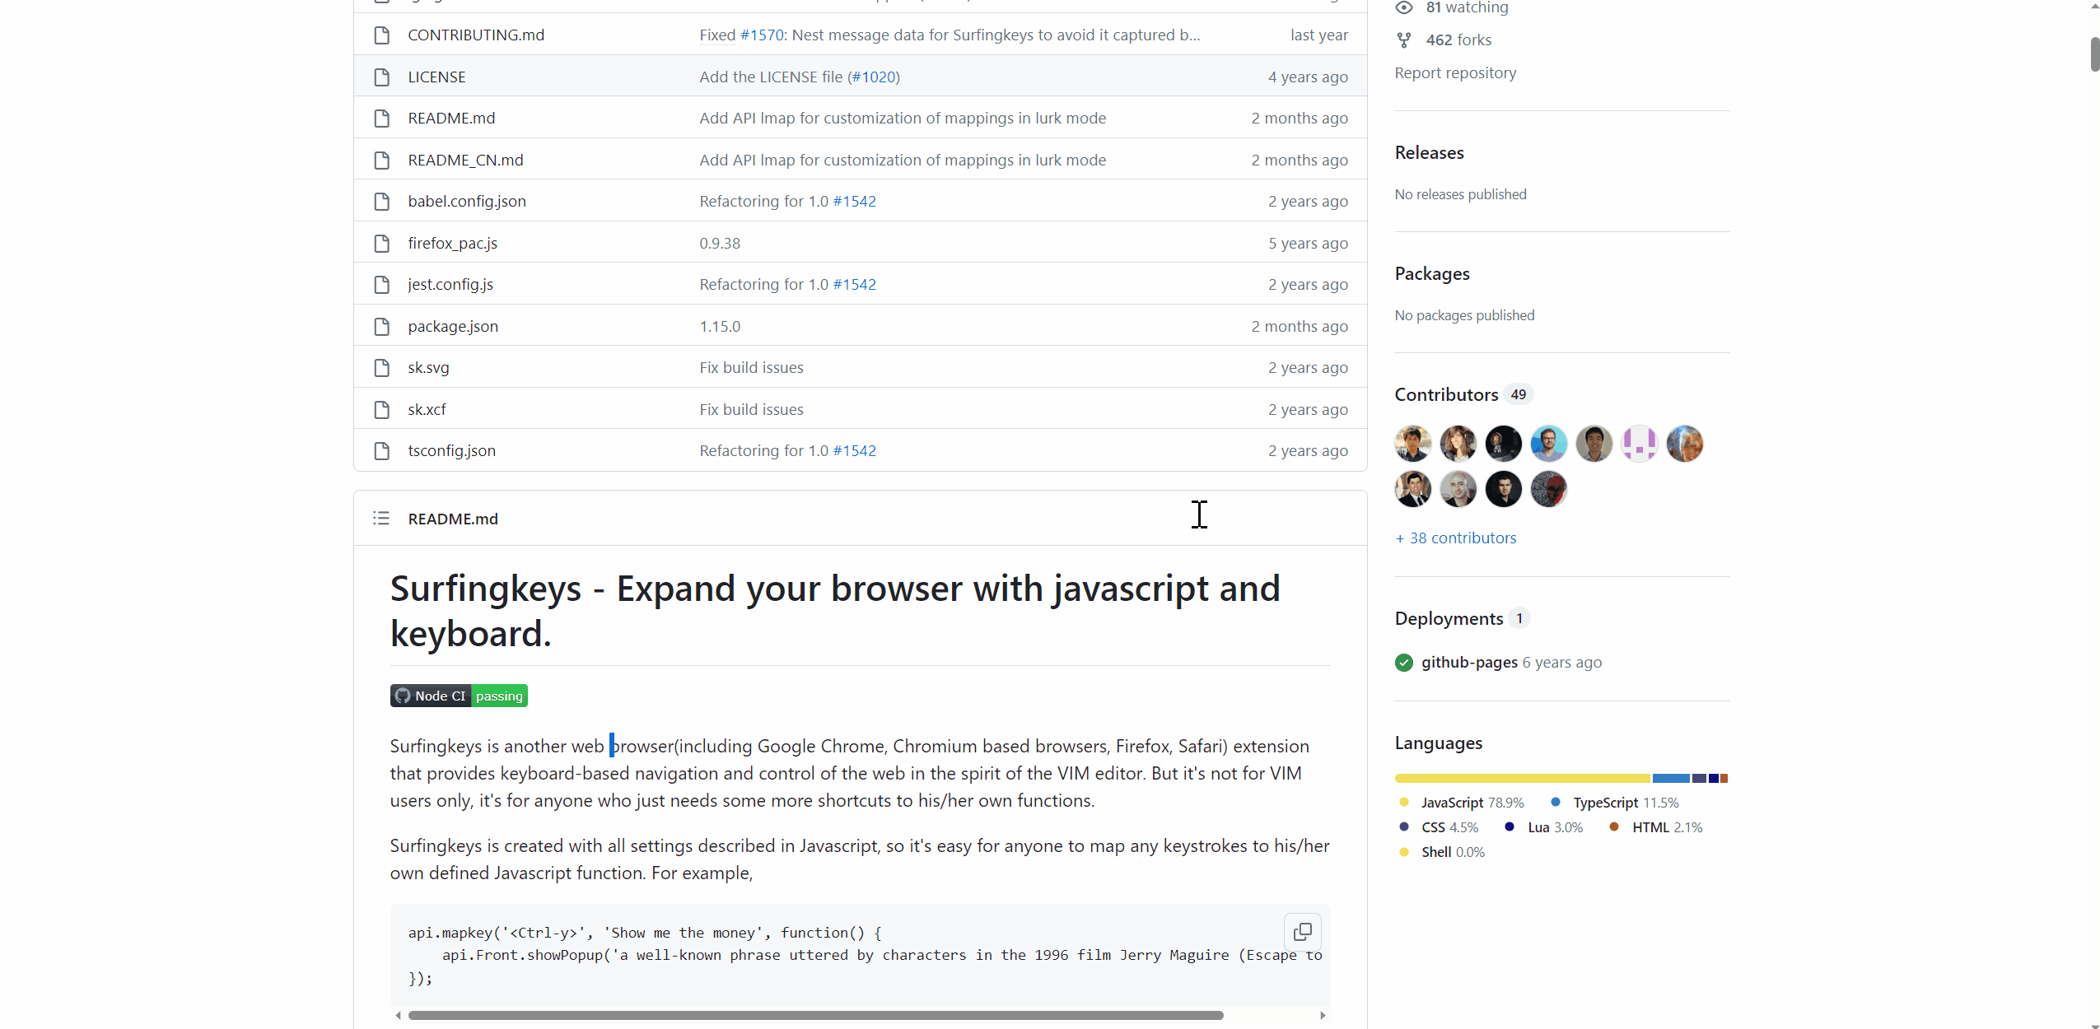Click the '+ 38 contributors' link
This screenshot has height=1029, width=2100.
pyautogui.click(x=1454, y=538)
